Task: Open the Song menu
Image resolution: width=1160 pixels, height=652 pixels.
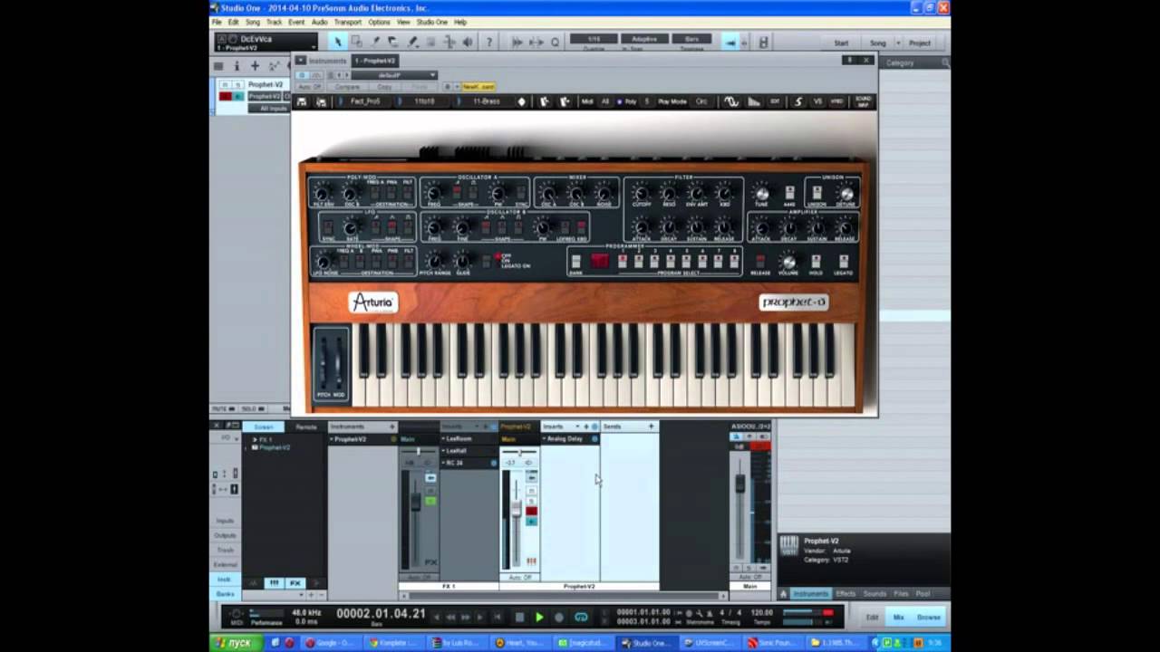Action: [x=252, y=22]
